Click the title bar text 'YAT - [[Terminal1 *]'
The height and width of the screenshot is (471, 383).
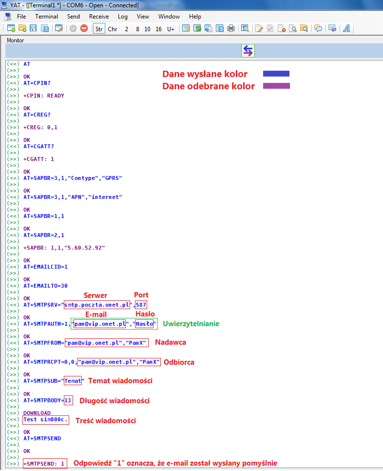coord(36,5)
